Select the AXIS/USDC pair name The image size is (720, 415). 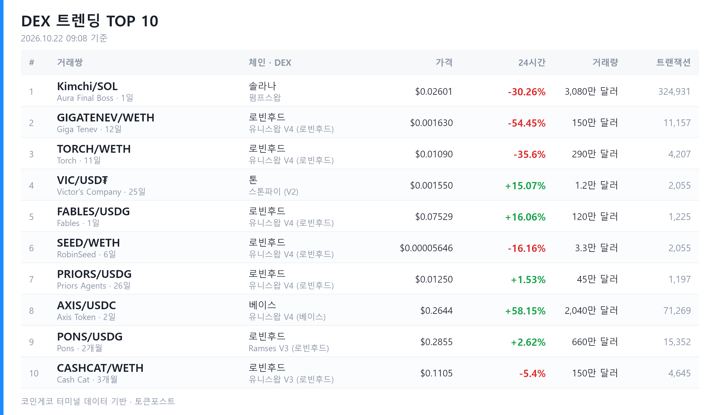(87, 305)
